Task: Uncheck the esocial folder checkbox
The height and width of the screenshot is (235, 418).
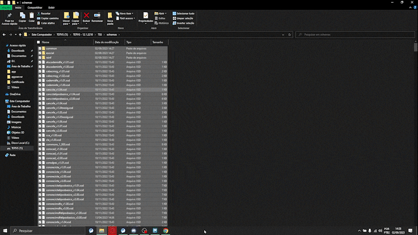Action: (40, 53)
